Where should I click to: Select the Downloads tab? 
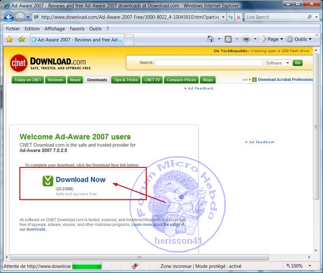tap(97, 80)
